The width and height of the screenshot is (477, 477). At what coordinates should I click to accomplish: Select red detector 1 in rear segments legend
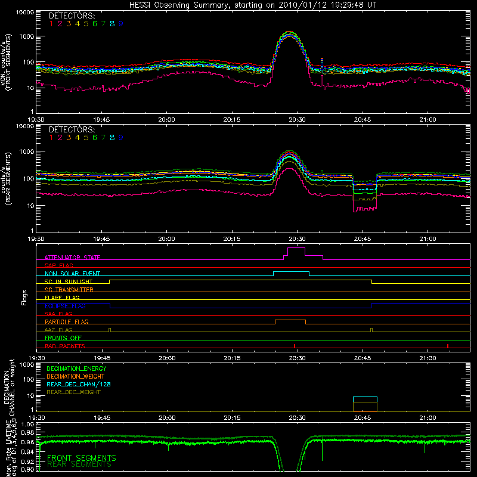(51, 138)
